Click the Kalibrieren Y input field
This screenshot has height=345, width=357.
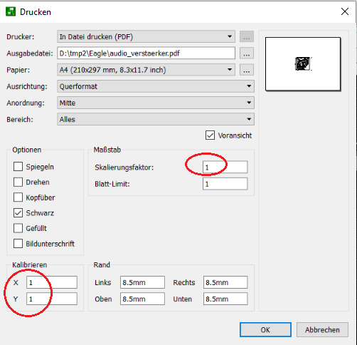click(x=52, y=299)
